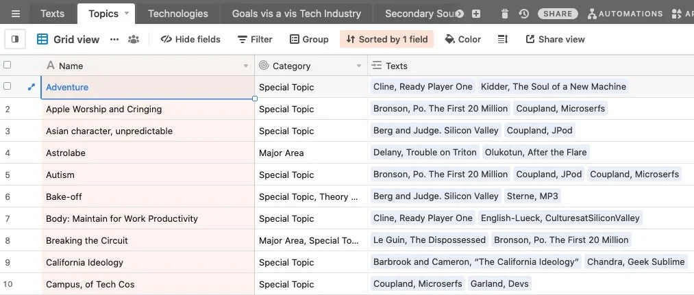This screenshot has width=694, height=295.
Task: Click the Texts field linked-record icon
Action: pyautogui.click(x=377, y=66)
